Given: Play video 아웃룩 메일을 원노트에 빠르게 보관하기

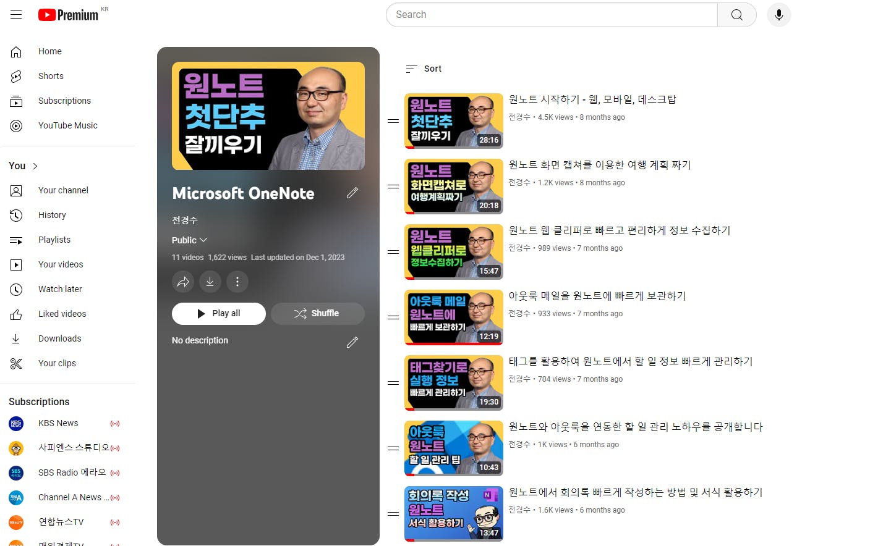Looking at the screenshot, I should (597, 296).
